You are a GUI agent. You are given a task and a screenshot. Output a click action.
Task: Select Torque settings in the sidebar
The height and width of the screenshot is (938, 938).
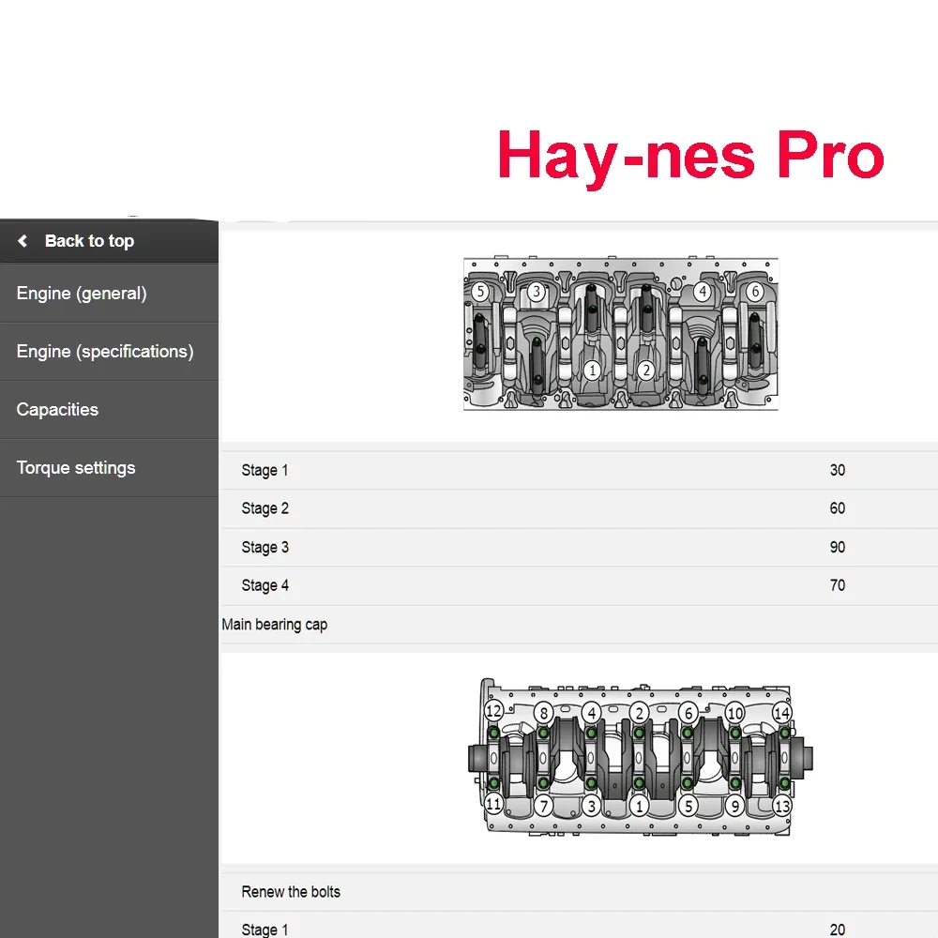[x=110, y=468]
